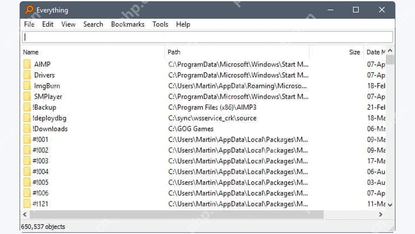The image size is (415, 234).
Task: Open the File menu
Action: [29, 24]
